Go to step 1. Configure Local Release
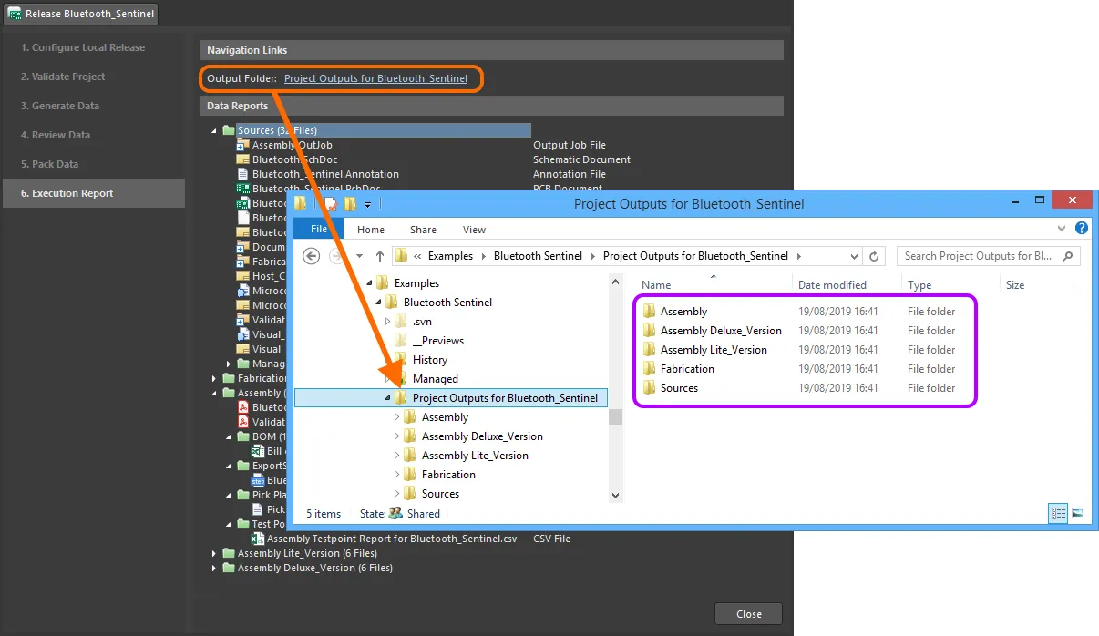This screenshot has width=1099, height=636. point(83,47)
